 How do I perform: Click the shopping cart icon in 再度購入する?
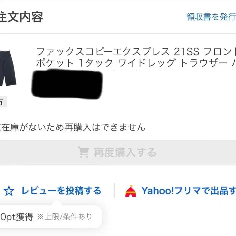(x=83, y=152)
